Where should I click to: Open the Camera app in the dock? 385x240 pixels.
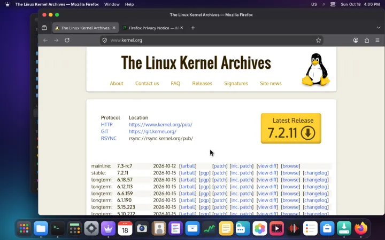pos(142,228)
